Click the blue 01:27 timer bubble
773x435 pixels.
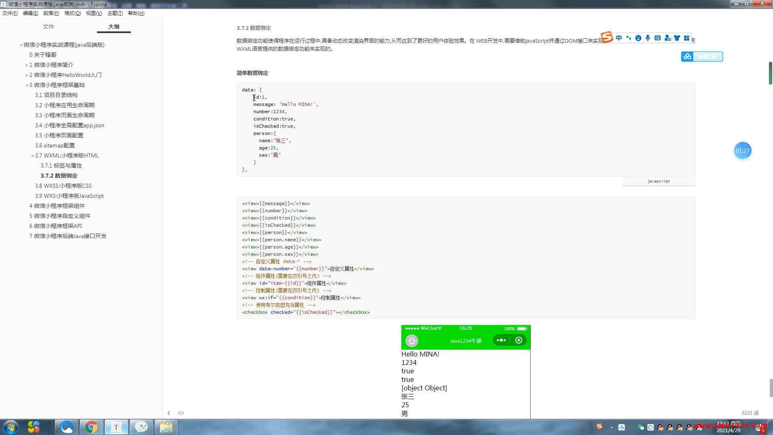pos(742,151)
